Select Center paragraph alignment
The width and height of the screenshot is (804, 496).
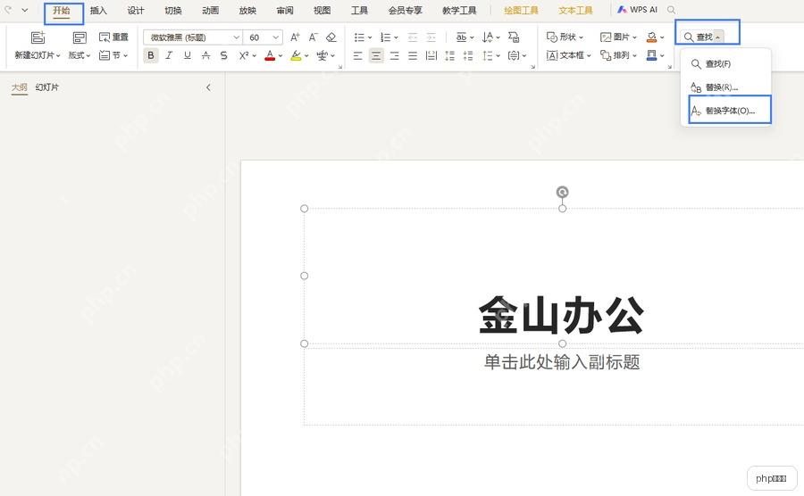[376, 55]
